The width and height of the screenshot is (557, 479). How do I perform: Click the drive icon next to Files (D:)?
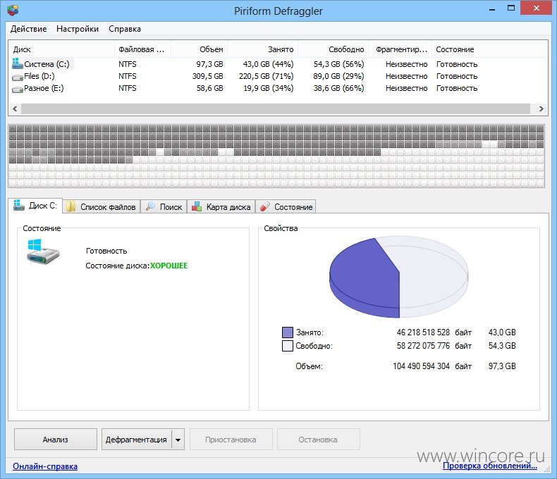18,77
